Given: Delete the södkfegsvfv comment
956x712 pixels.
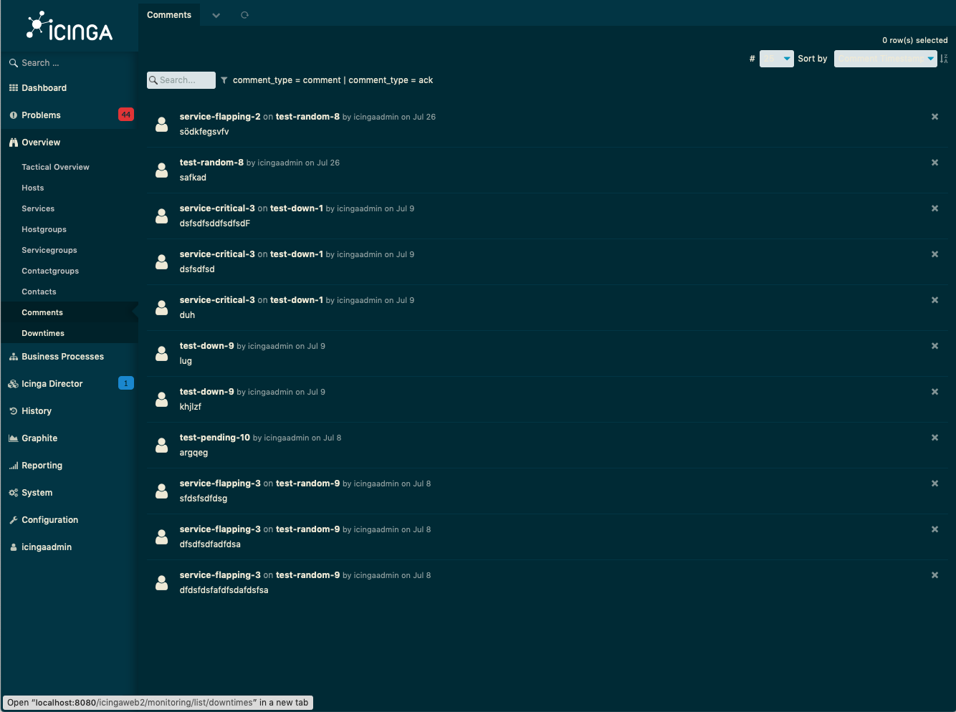Looking at the screenshot, I should [x=935, y=117].
